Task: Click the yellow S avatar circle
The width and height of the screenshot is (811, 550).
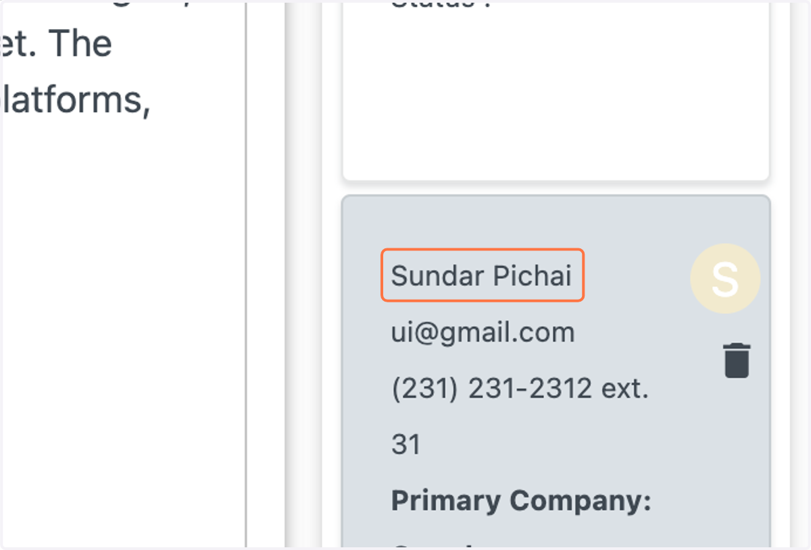Action: (725, 278)
